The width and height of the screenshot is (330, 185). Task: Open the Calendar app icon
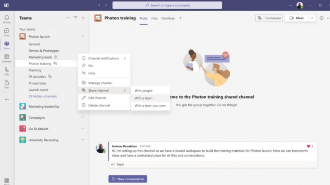[6, 58]
